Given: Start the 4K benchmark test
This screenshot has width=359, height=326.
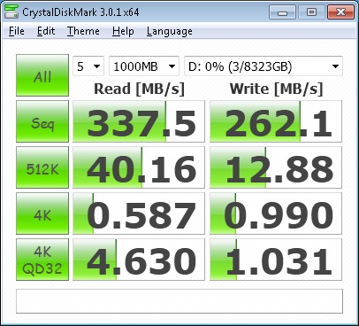Looking at the screenshot, I should (42, 213).
